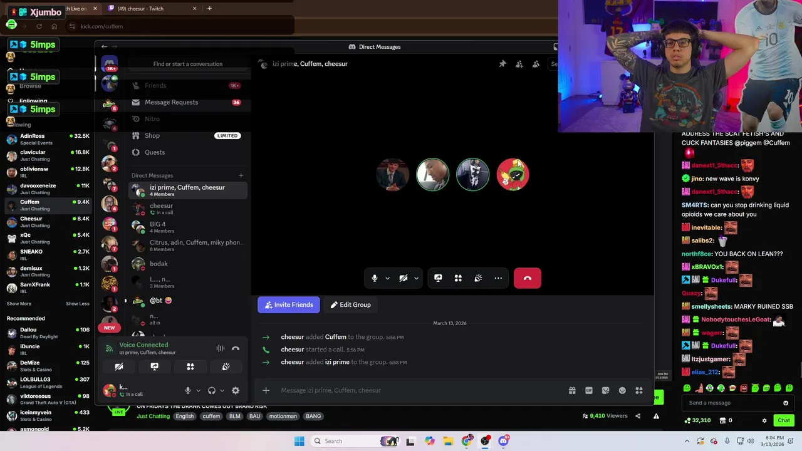802x451 pixels.
Task: Share screen from voice panel
Action: pyautogui.click(x=155, y=366)
